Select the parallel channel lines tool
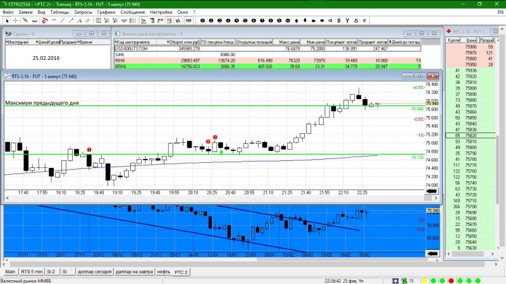This screenshot has width=506, height=284. 88,21
